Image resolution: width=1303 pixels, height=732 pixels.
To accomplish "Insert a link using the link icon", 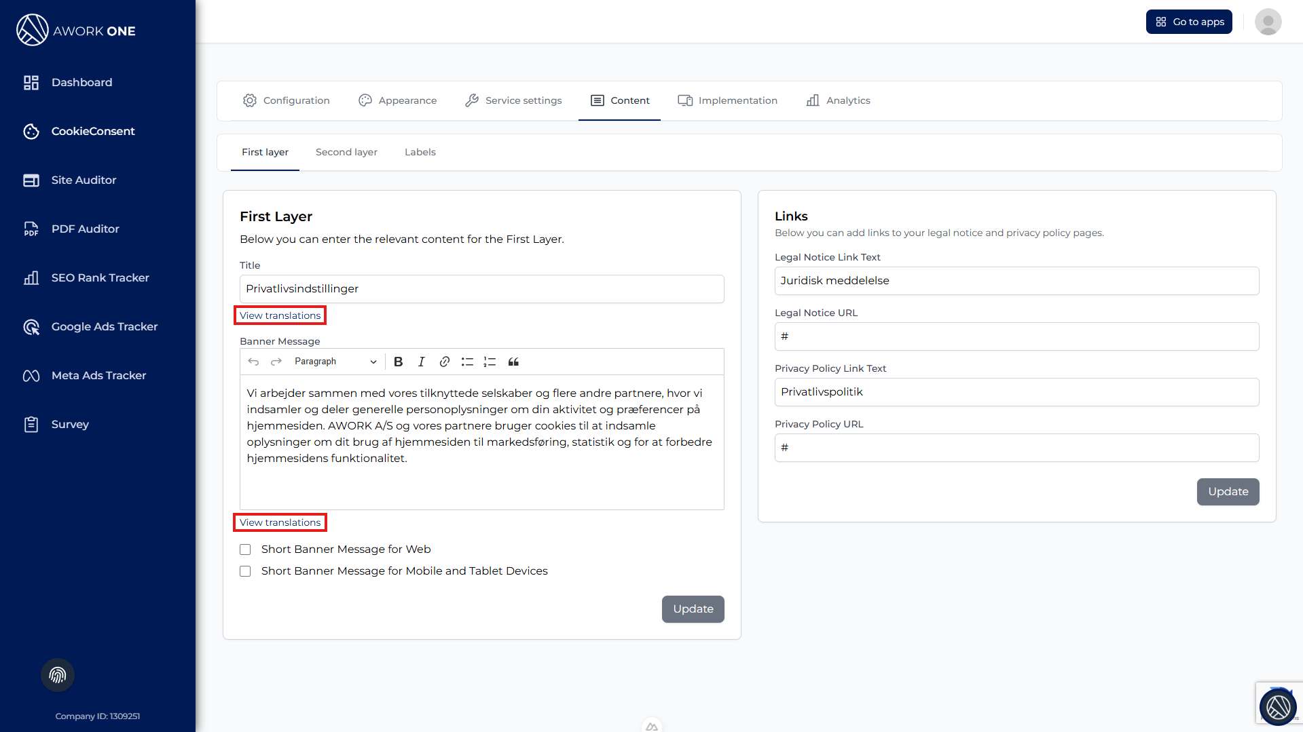I will 444,362.
